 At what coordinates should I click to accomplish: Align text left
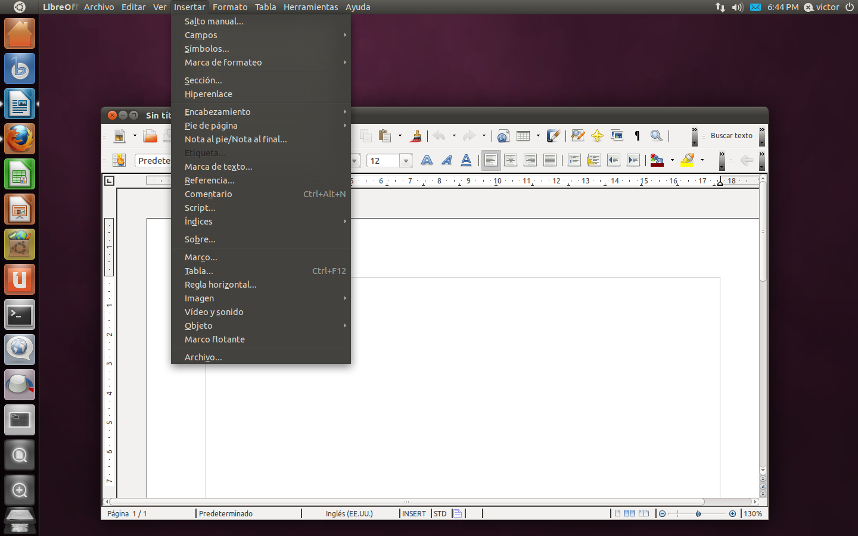click(491, 160)
